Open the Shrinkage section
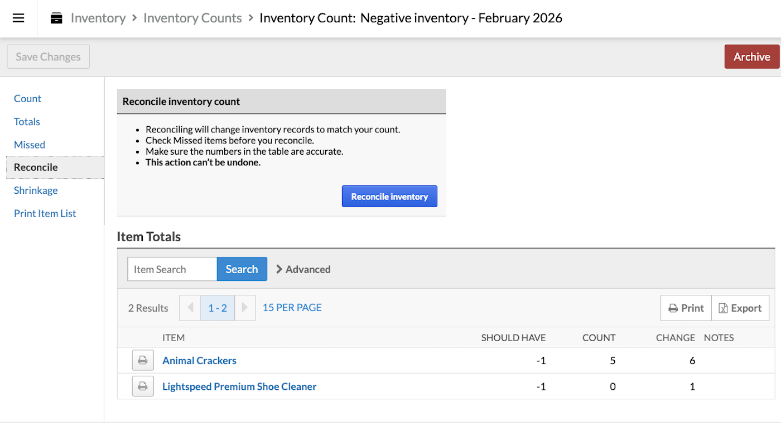Viewport: 781px width, 430px height. 35,190
